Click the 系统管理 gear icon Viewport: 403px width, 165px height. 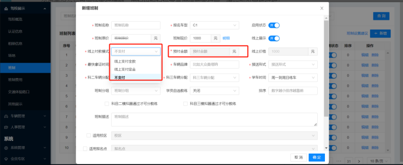(6, 148)
